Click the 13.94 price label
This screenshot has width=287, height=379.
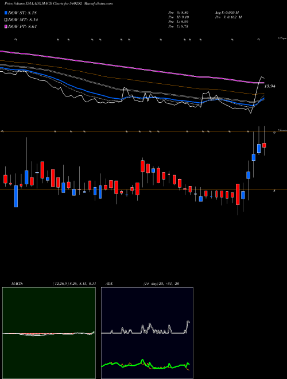tap(270, 86)
